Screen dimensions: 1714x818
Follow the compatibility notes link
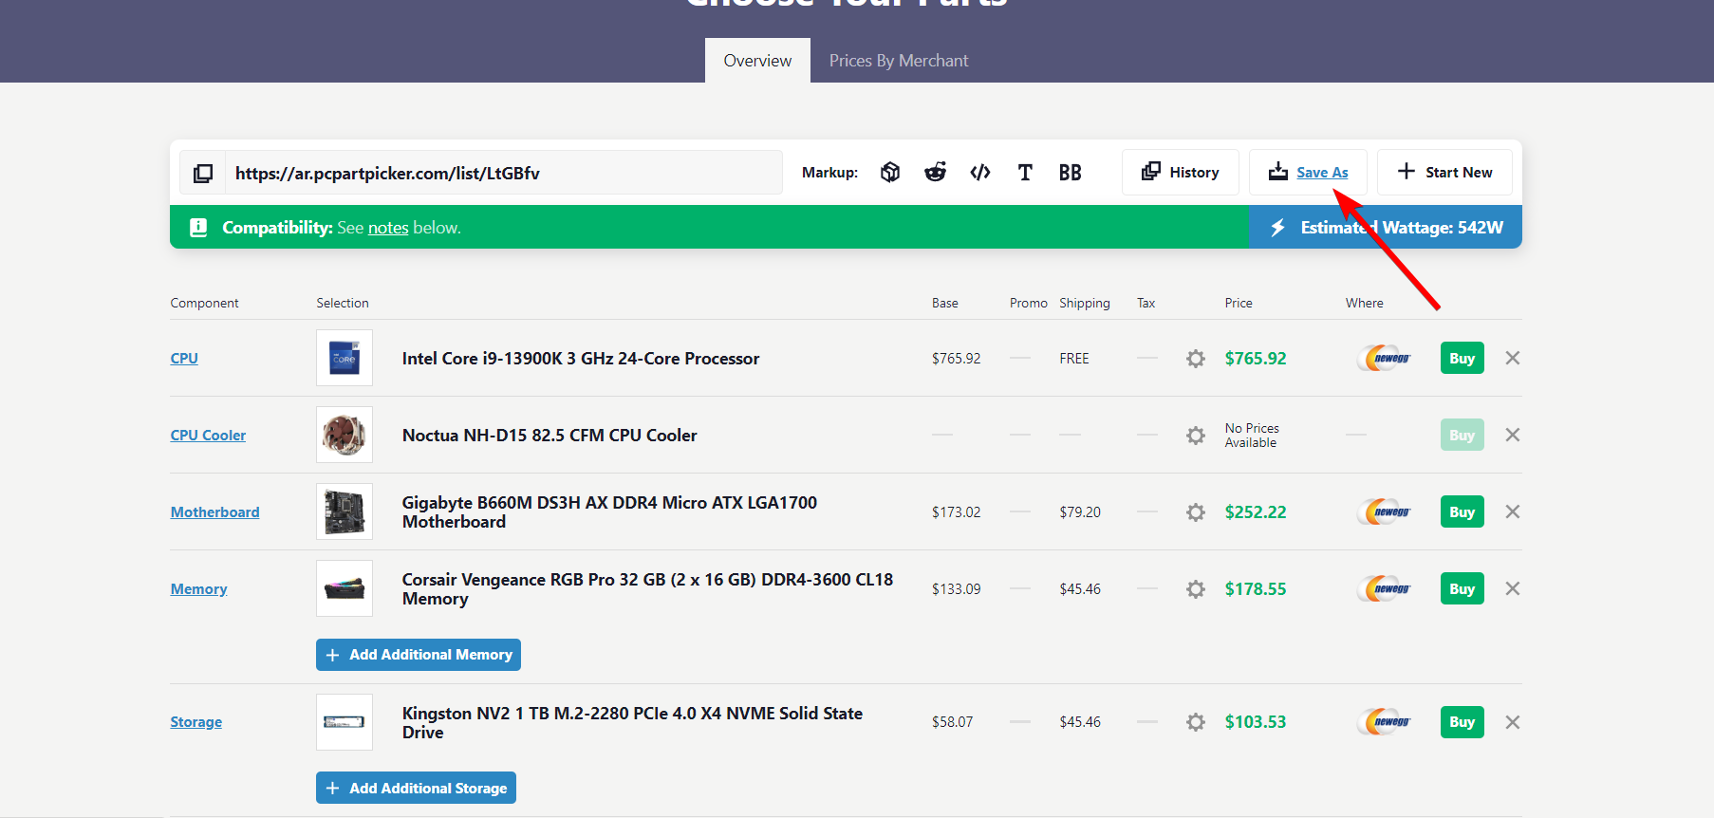tap(388, 228)
